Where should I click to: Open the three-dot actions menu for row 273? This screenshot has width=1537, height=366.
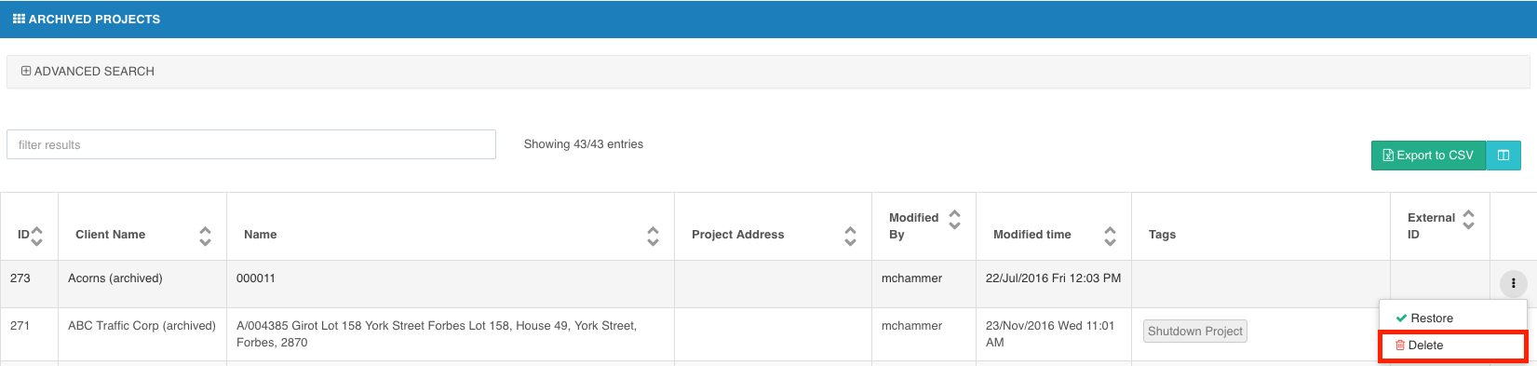coord(1514,283)
